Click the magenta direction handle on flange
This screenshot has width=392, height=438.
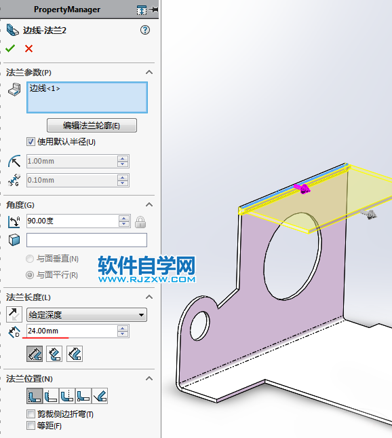[302, 189]
